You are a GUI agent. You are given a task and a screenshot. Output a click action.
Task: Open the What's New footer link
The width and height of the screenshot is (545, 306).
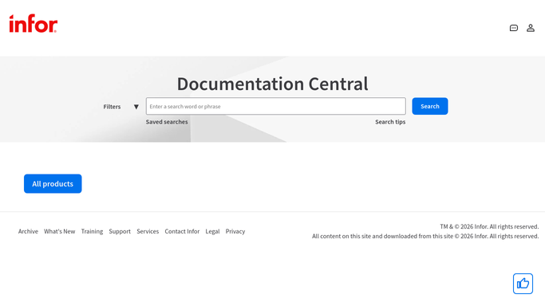(x=59, y=231)
